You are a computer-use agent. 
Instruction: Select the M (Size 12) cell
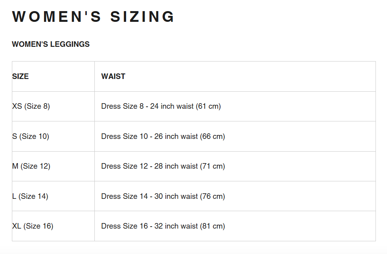(31, 166)
